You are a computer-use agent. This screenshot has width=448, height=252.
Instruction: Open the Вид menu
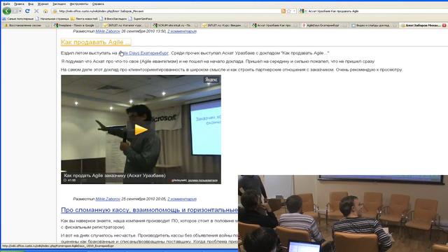point(31,4)
